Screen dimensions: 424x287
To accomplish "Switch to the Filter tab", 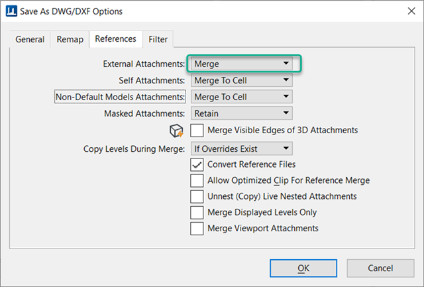I will pos(158,40).
